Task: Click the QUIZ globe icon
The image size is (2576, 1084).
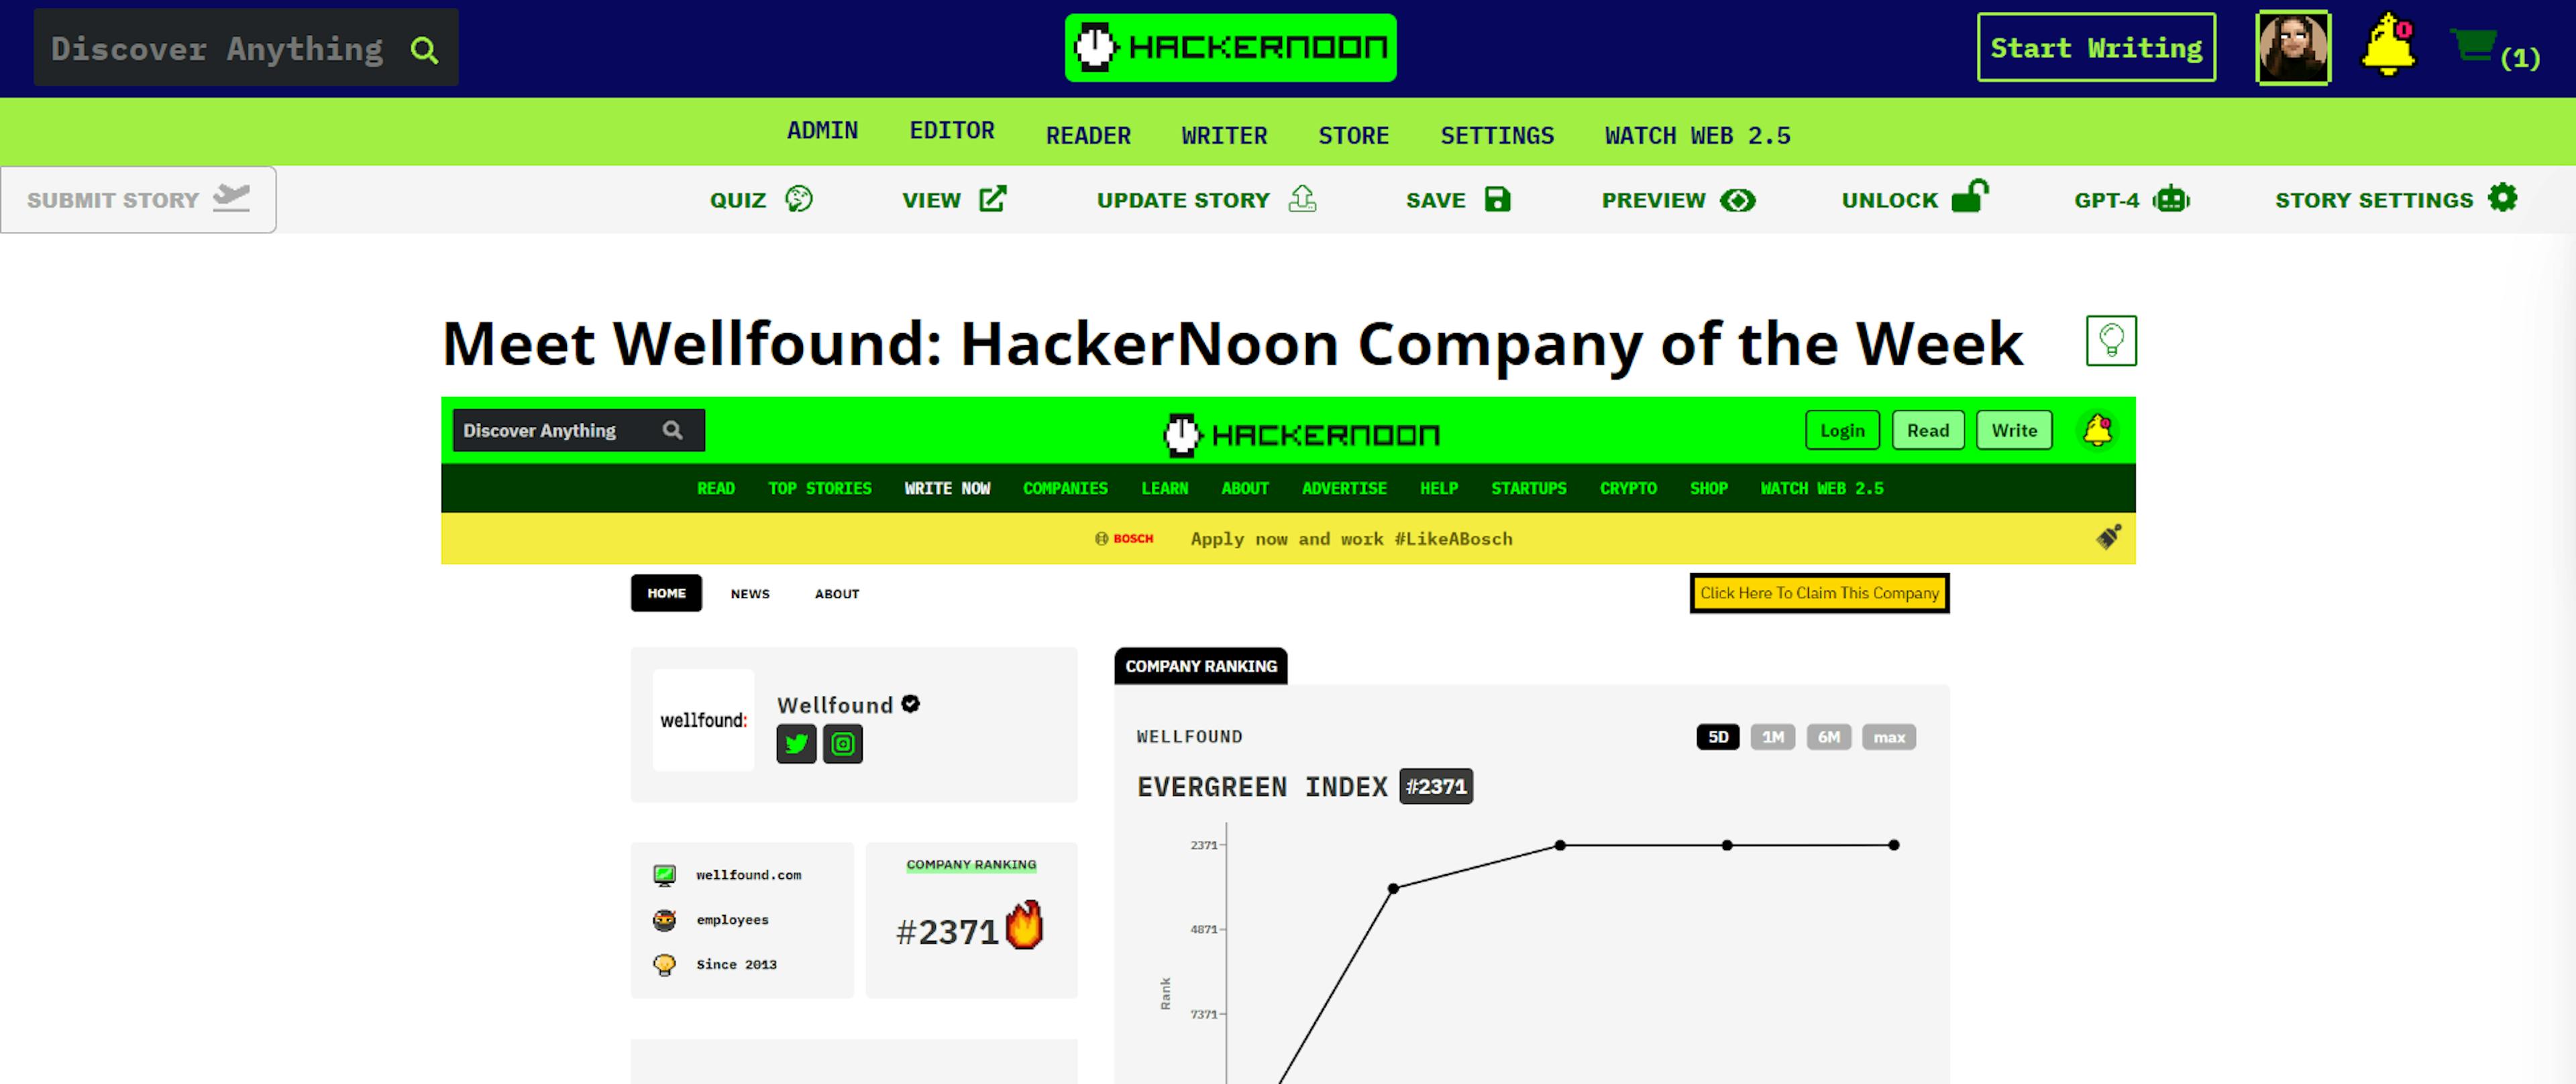Action: pyautogui.click(x=800, y=200)
